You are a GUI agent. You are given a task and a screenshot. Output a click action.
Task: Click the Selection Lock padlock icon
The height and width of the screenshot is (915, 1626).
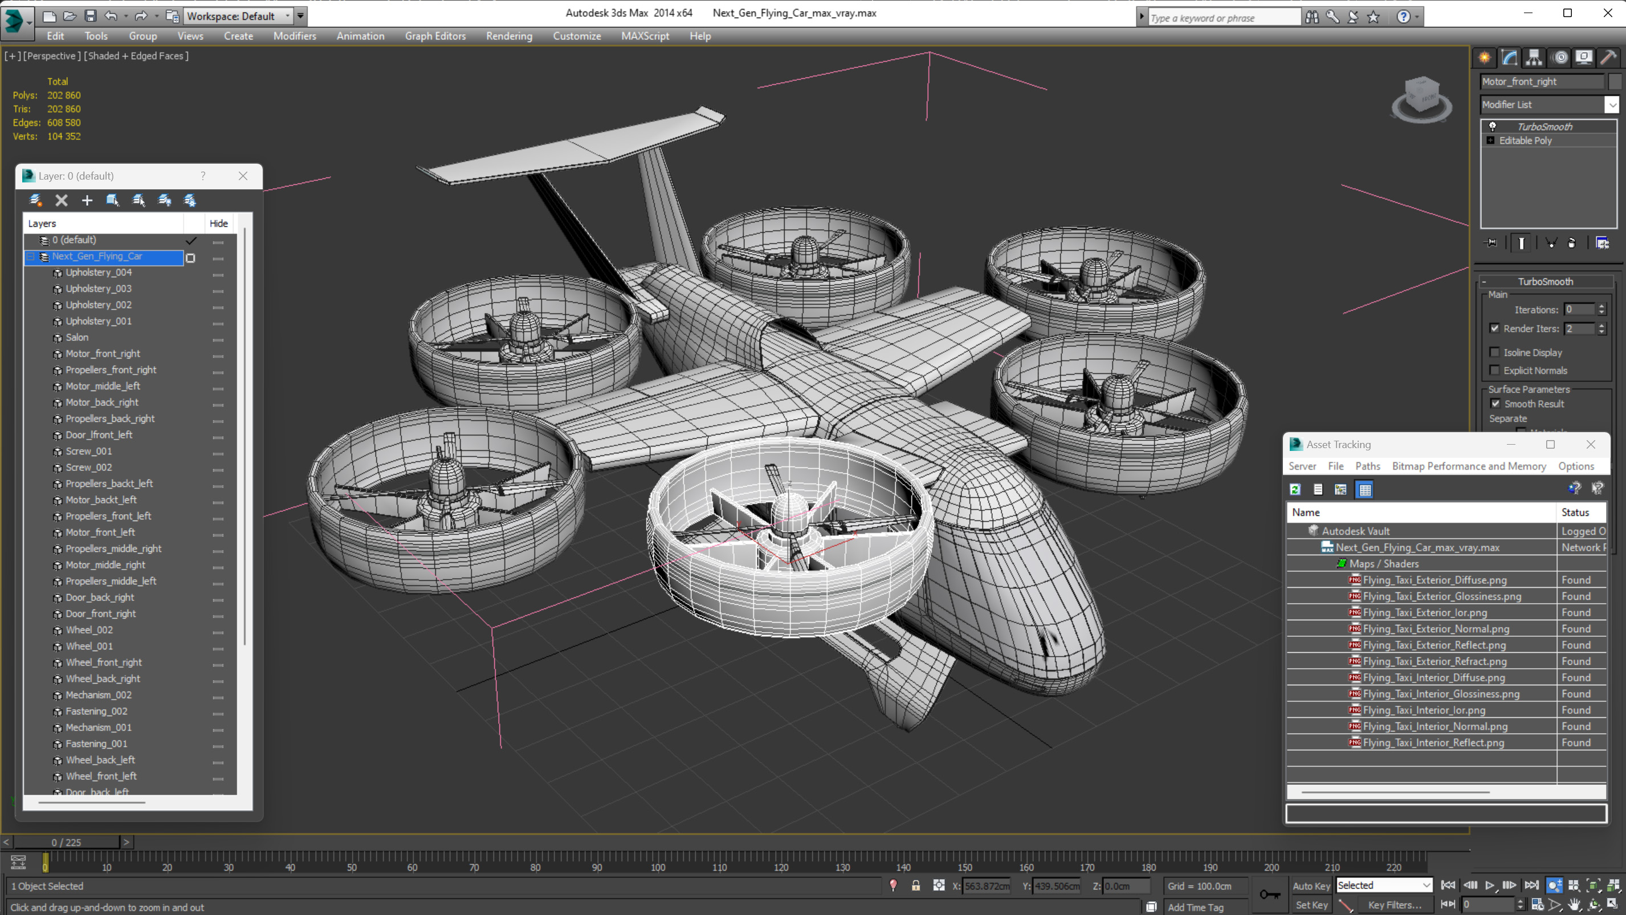[x=916, y=885]
